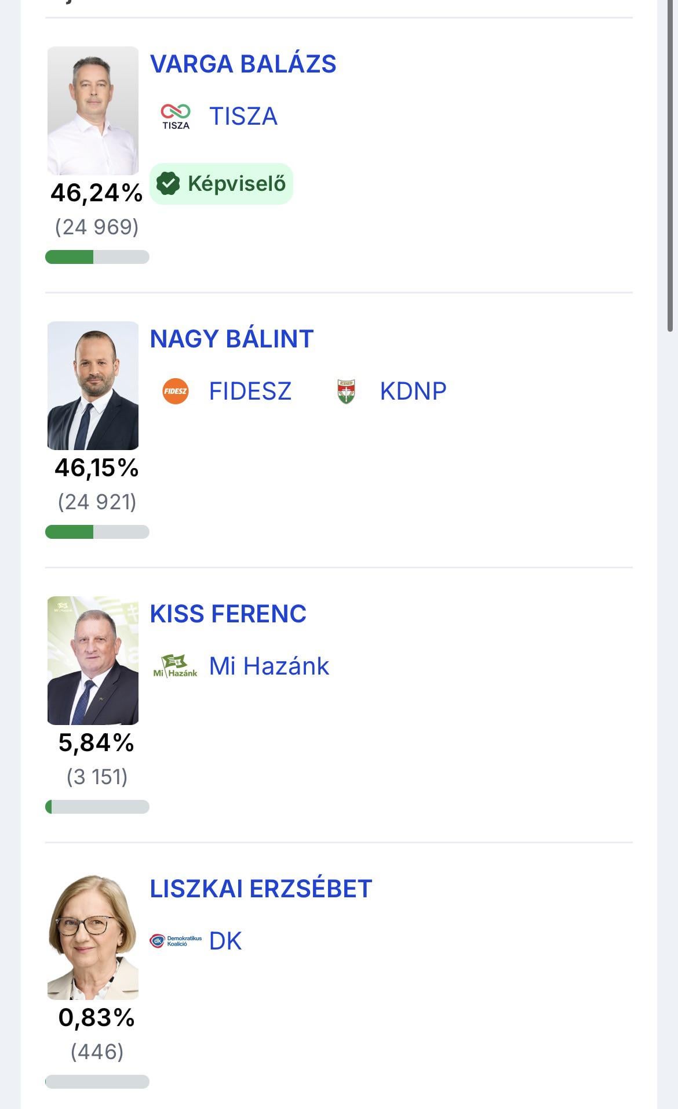Click the orange FIDESZ logo icon
Screen dimensions: 678x1109
(175, 391)
